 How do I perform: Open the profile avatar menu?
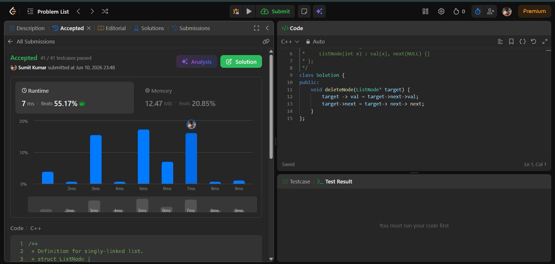(x=507, y=11)
